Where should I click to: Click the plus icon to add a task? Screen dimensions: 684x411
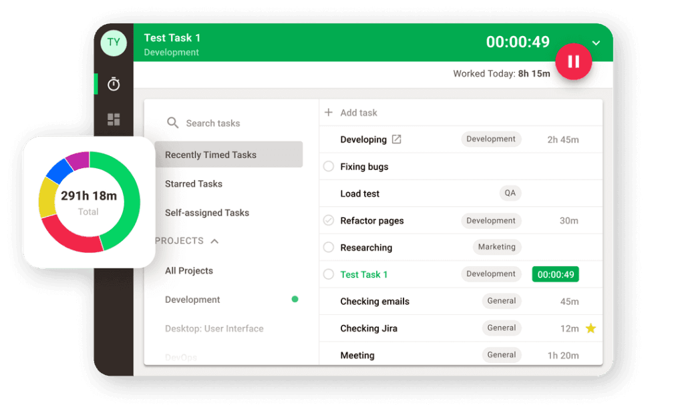click(329, 113)
